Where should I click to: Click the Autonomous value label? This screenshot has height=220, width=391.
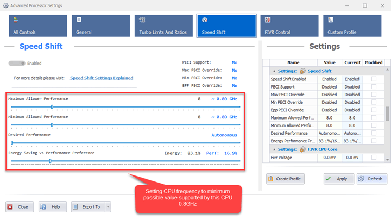point(224,135)
